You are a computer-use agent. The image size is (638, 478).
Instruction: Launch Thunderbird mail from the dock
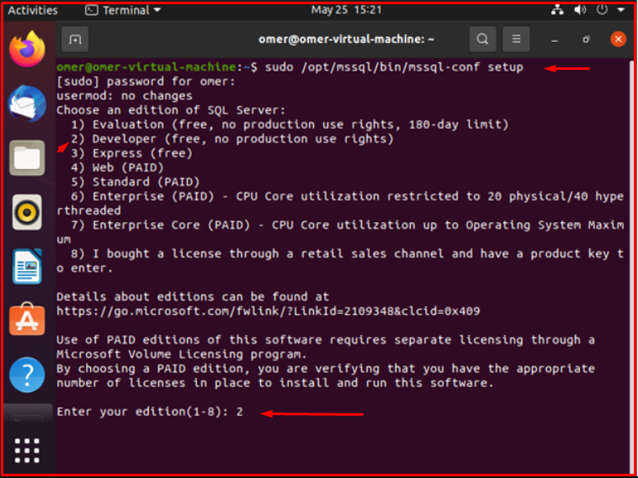(x=27, y=104)
